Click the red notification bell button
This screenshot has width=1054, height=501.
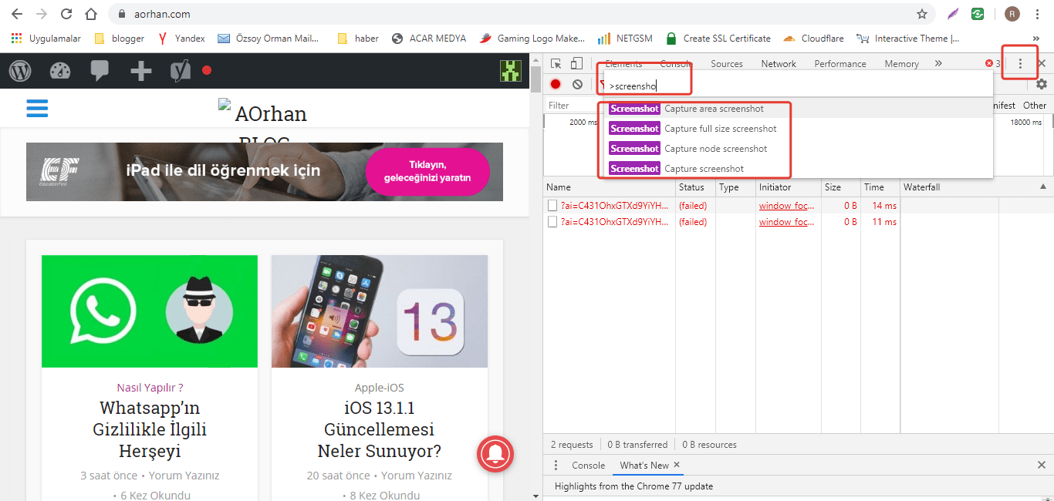click(497, 453)
